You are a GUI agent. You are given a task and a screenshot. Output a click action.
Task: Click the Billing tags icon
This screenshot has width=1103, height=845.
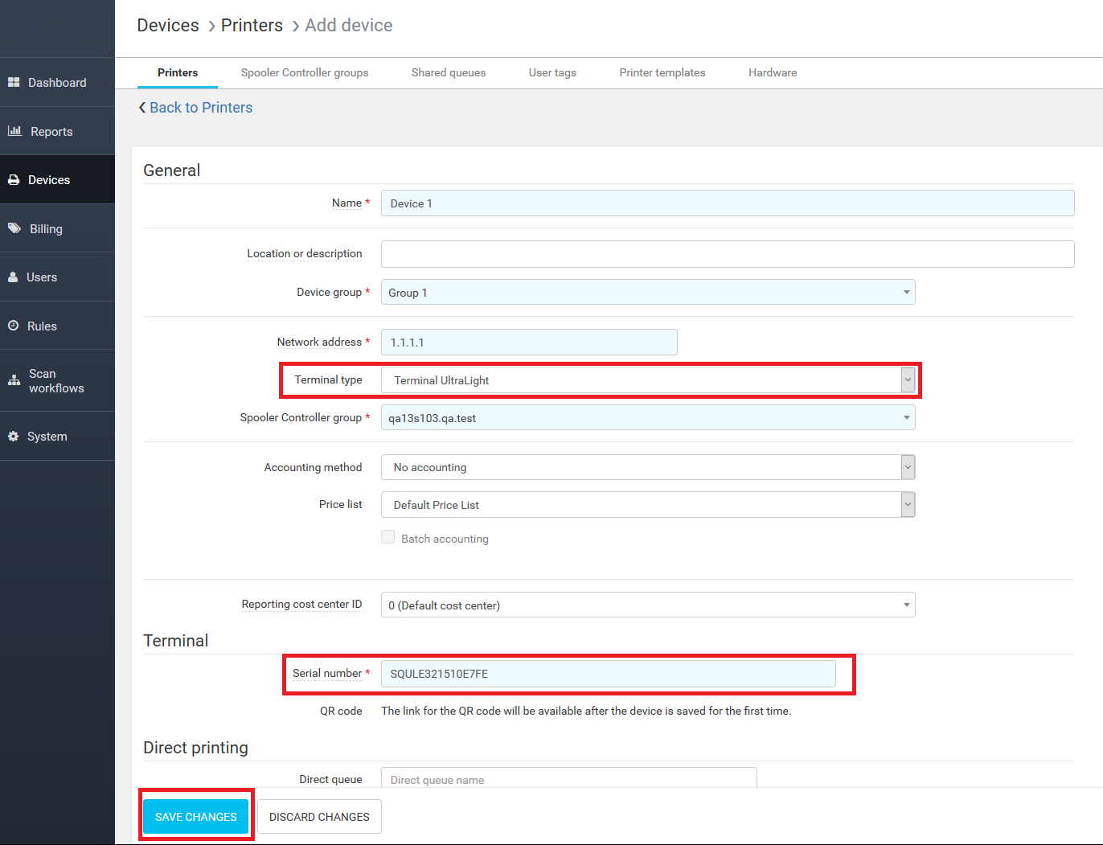pyautogui.click(x=14, y=228)
